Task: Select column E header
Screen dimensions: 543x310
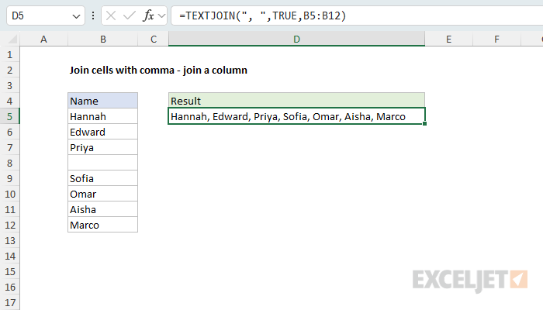Action: [x=449, y=39]
